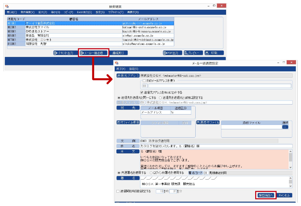Click the 検索結果 window app icon
This screenshot has height=206, width=301.
pyautogui.click(x=7, y=6)
